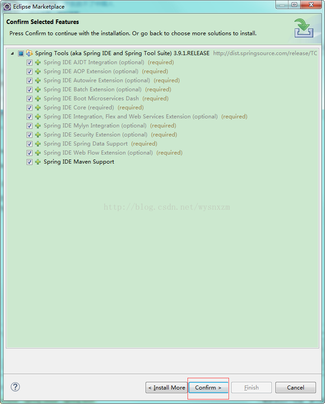Select Spring IDE AJDT Integration label
325x404 pixels.
click(x=94, y=62)
